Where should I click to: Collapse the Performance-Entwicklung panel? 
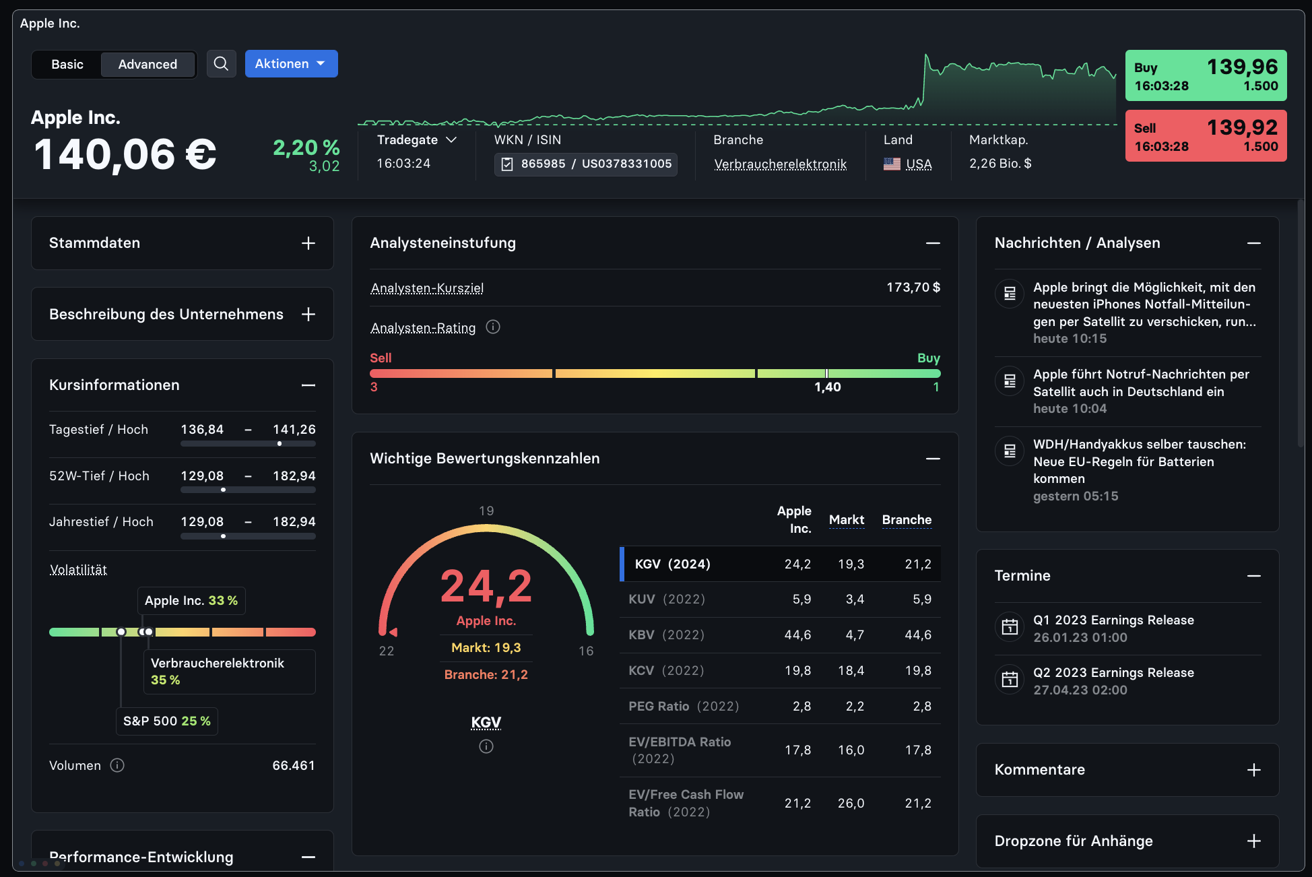308,857
